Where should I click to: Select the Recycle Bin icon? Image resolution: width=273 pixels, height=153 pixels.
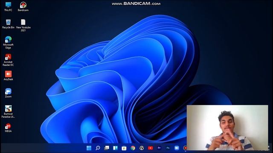[8, 24]
